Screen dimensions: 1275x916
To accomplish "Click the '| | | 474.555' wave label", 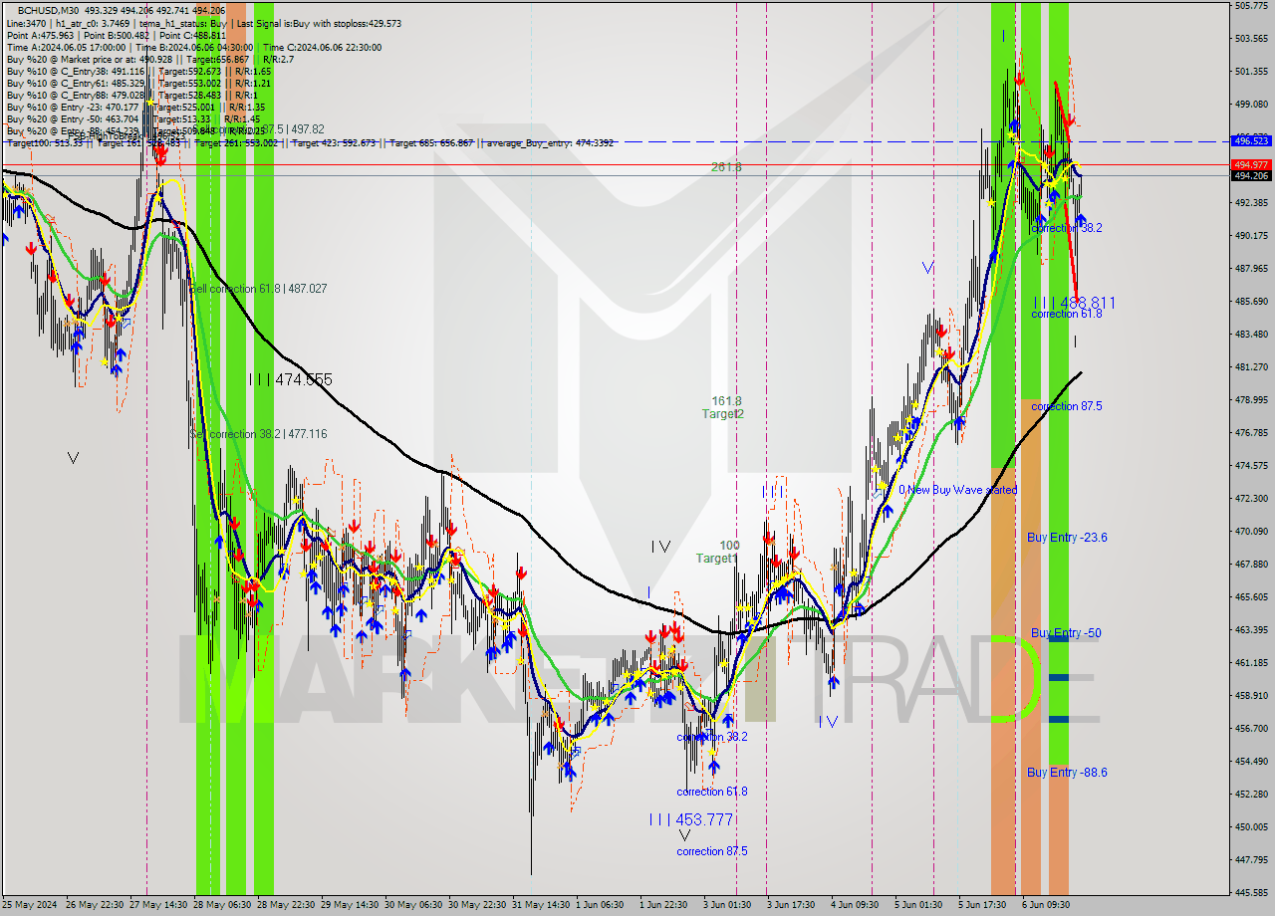I will click(x=290, y=379).
